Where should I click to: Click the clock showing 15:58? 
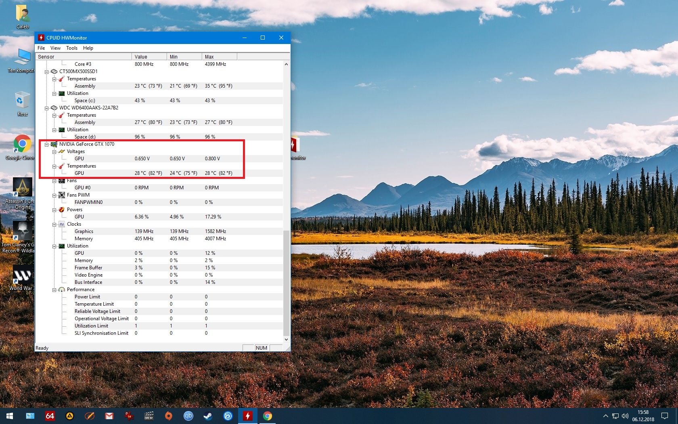click(x=643, y=412)
